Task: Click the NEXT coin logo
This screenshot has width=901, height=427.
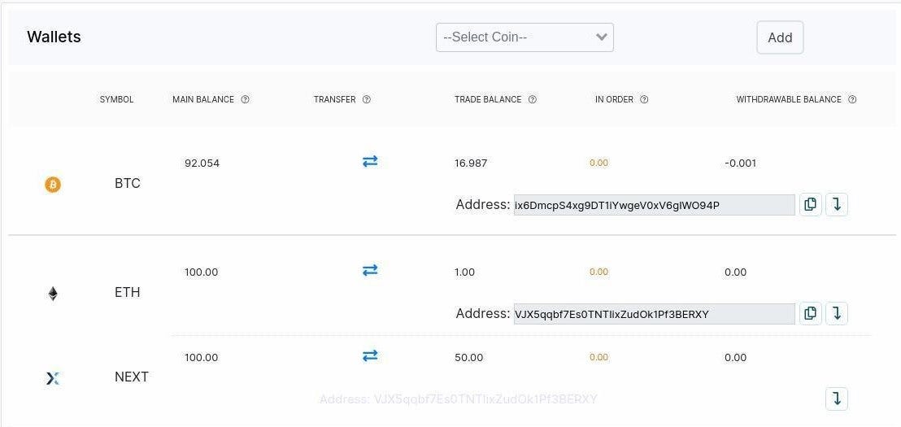Action: point(53,378)
